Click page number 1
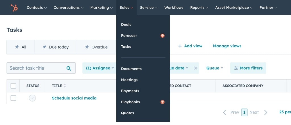Image resolution: width=291 pixels, height=125 pixels. (244, 112)
